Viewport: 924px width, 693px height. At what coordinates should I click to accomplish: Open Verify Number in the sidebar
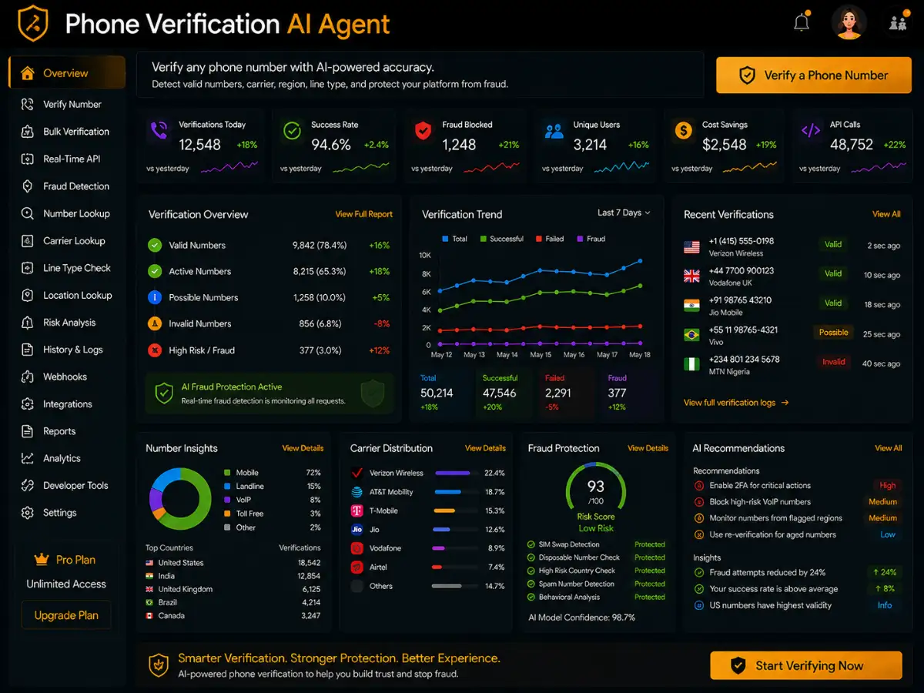[66, 104]
